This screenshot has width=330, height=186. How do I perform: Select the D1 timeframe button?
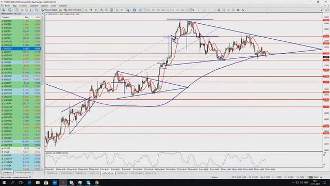177,10
